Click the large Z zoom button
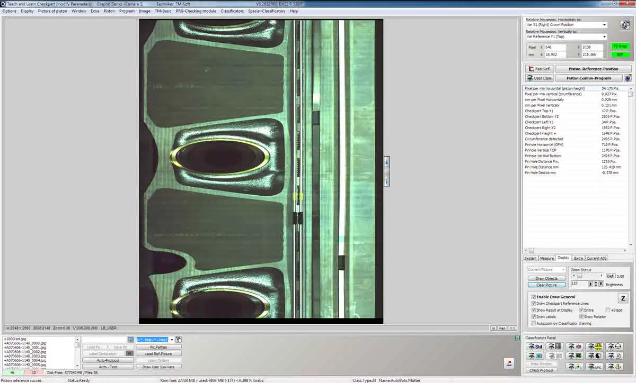The image size is (636, 383). [623, 298]
